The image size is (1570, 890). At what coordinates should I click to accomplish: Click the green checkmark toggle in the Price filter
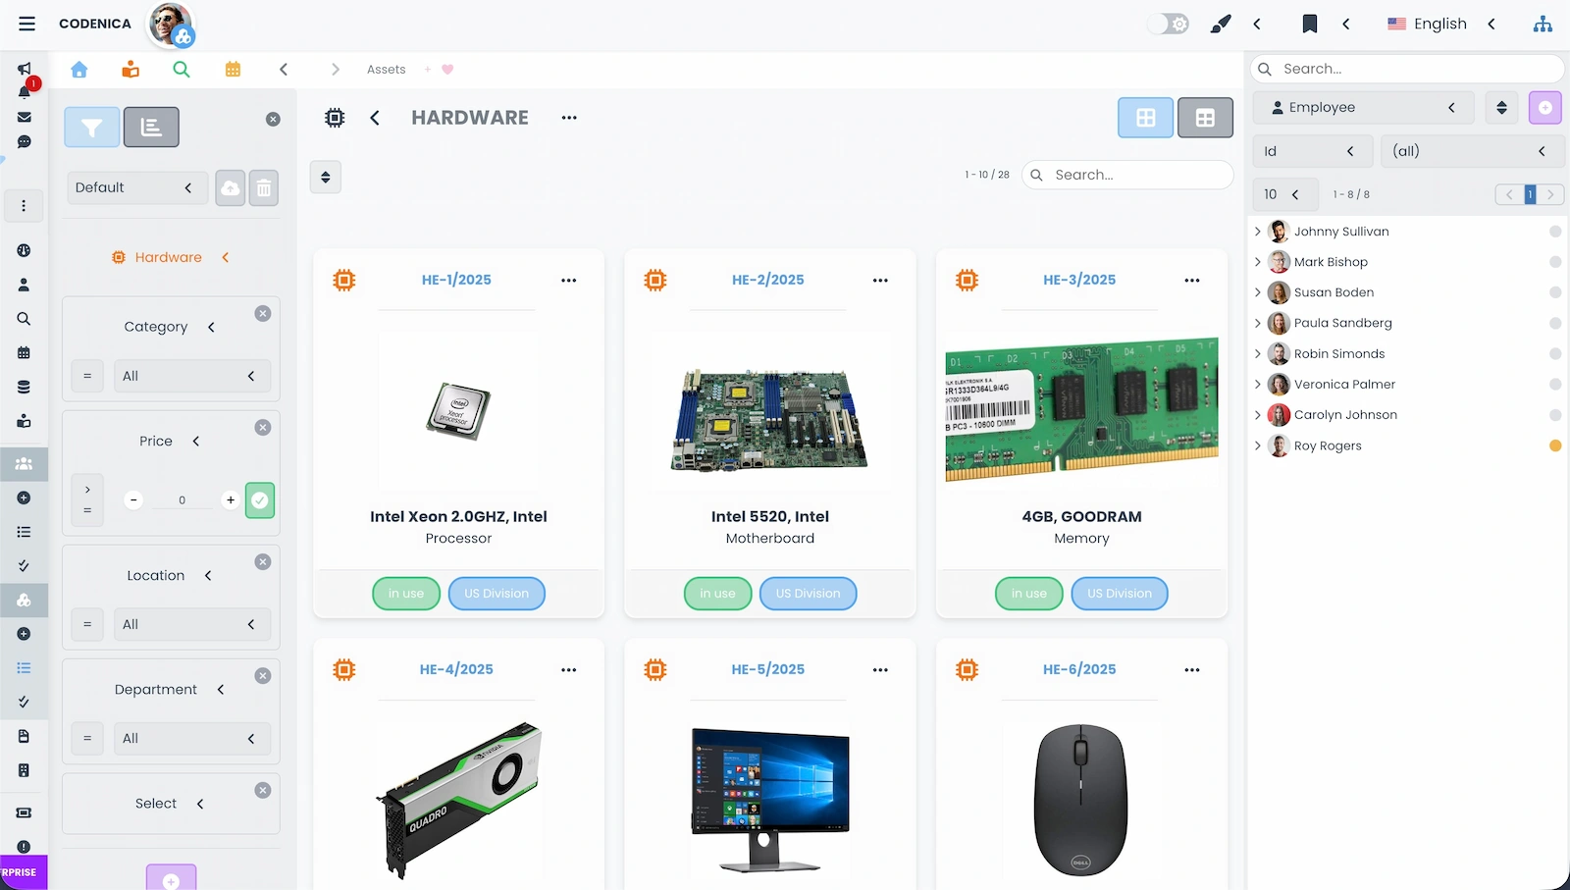tap(259, 500)
